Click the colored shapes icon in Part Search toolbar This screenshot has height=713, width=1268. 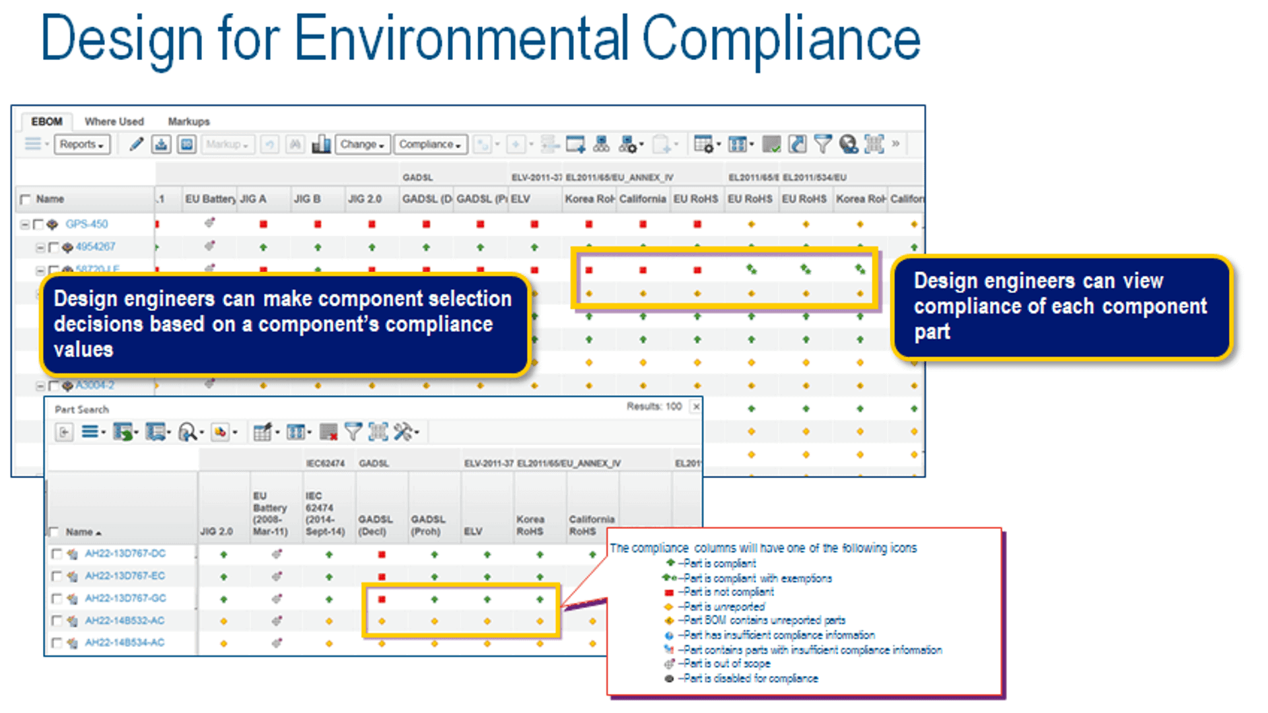(224, 432)
